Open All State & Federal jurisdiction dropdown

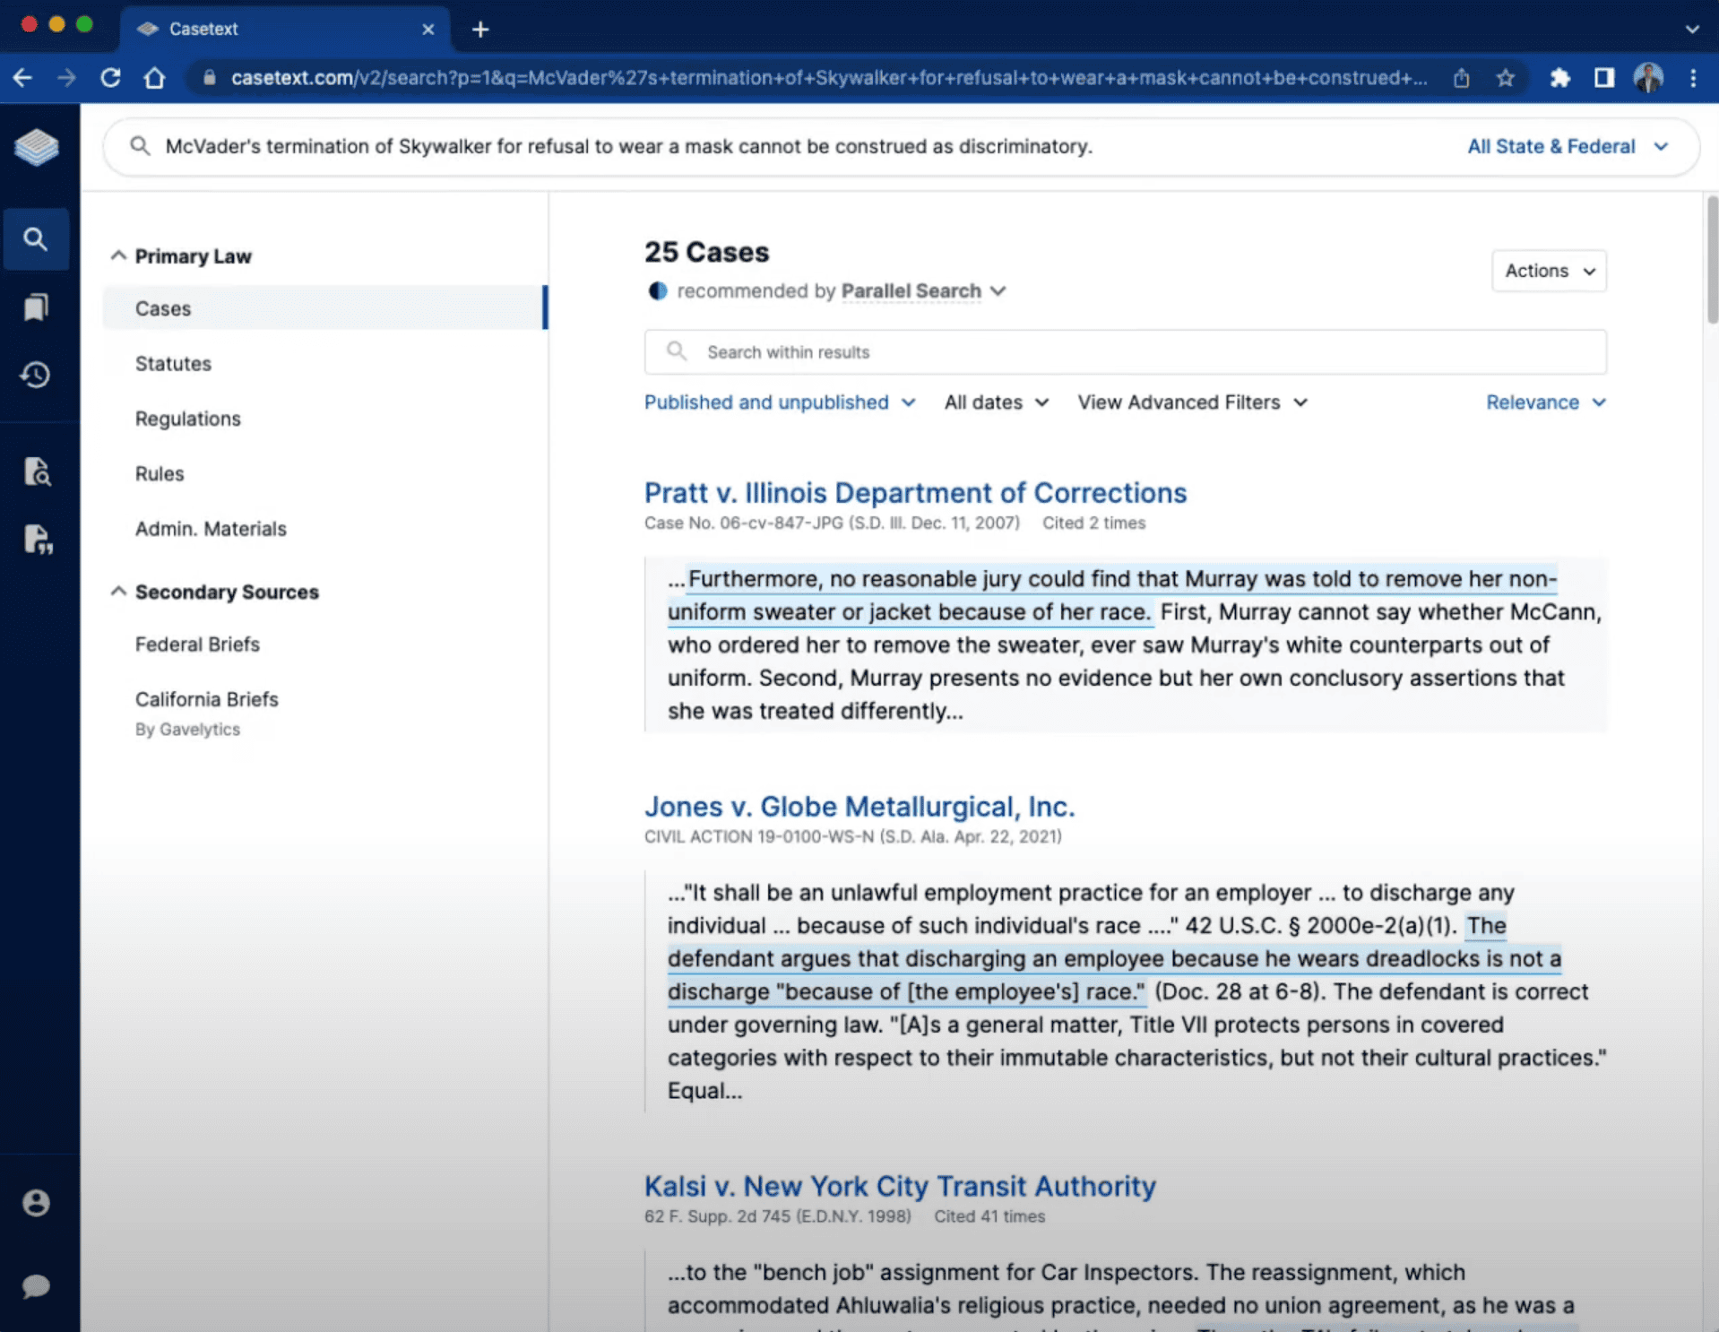pyautogui.click(x=1568, y=146)
